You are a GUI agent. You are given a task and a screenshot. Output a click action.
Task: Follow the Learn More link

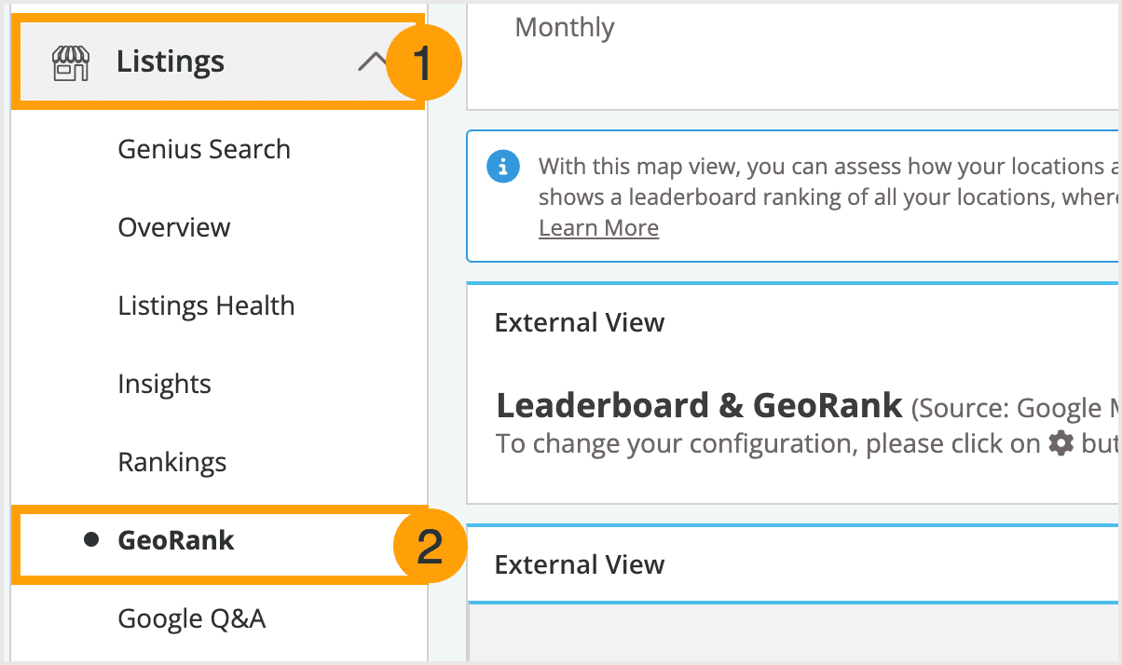click(x=598, y=228)
